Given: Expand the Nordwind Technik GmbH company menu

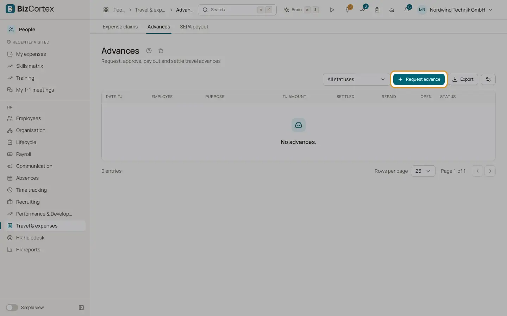Looking at the screenshot, I should pos(461,10).
